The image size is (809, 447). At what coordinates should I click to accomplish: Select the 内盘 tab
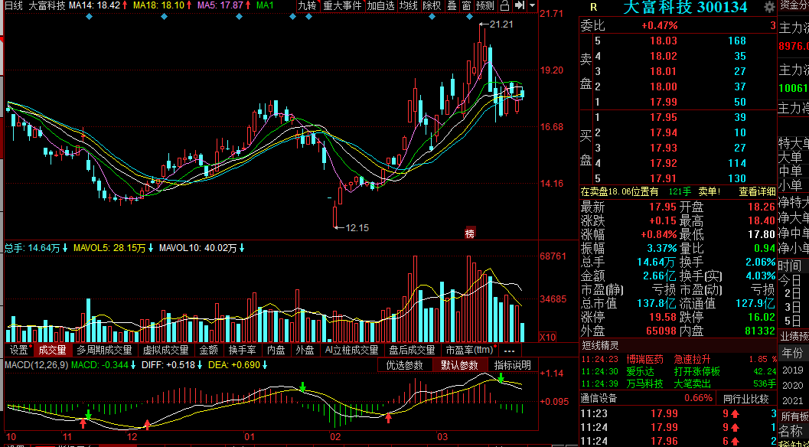tap(276, 350)
